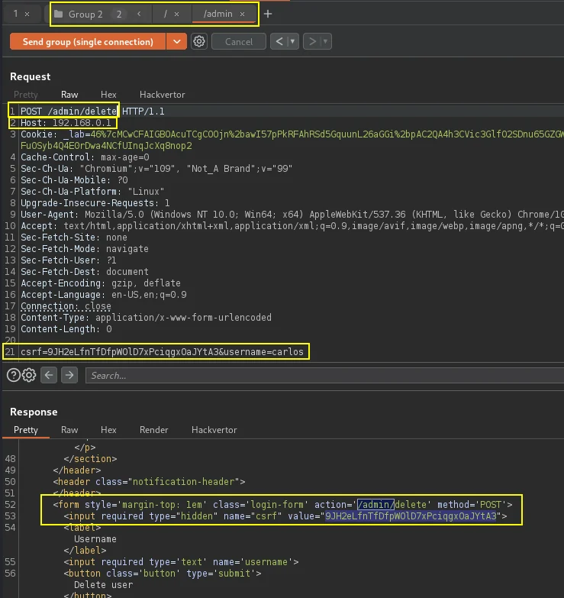The width and height of the screenshot is (564, 598).
Task: Expand the back history dropdown triangle
Action: click(x=292, y=41)
